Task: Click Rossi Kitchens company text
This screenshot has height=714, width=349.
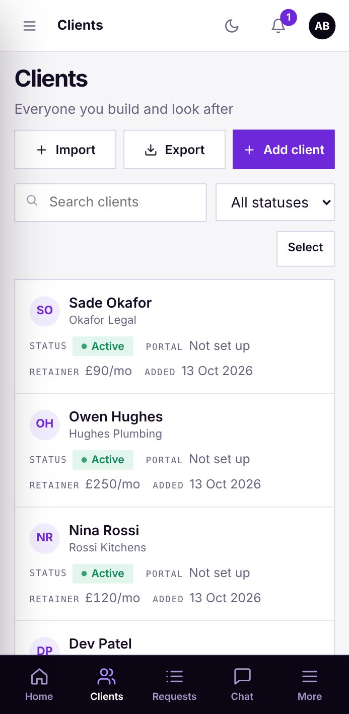Action: coord(107,547)
